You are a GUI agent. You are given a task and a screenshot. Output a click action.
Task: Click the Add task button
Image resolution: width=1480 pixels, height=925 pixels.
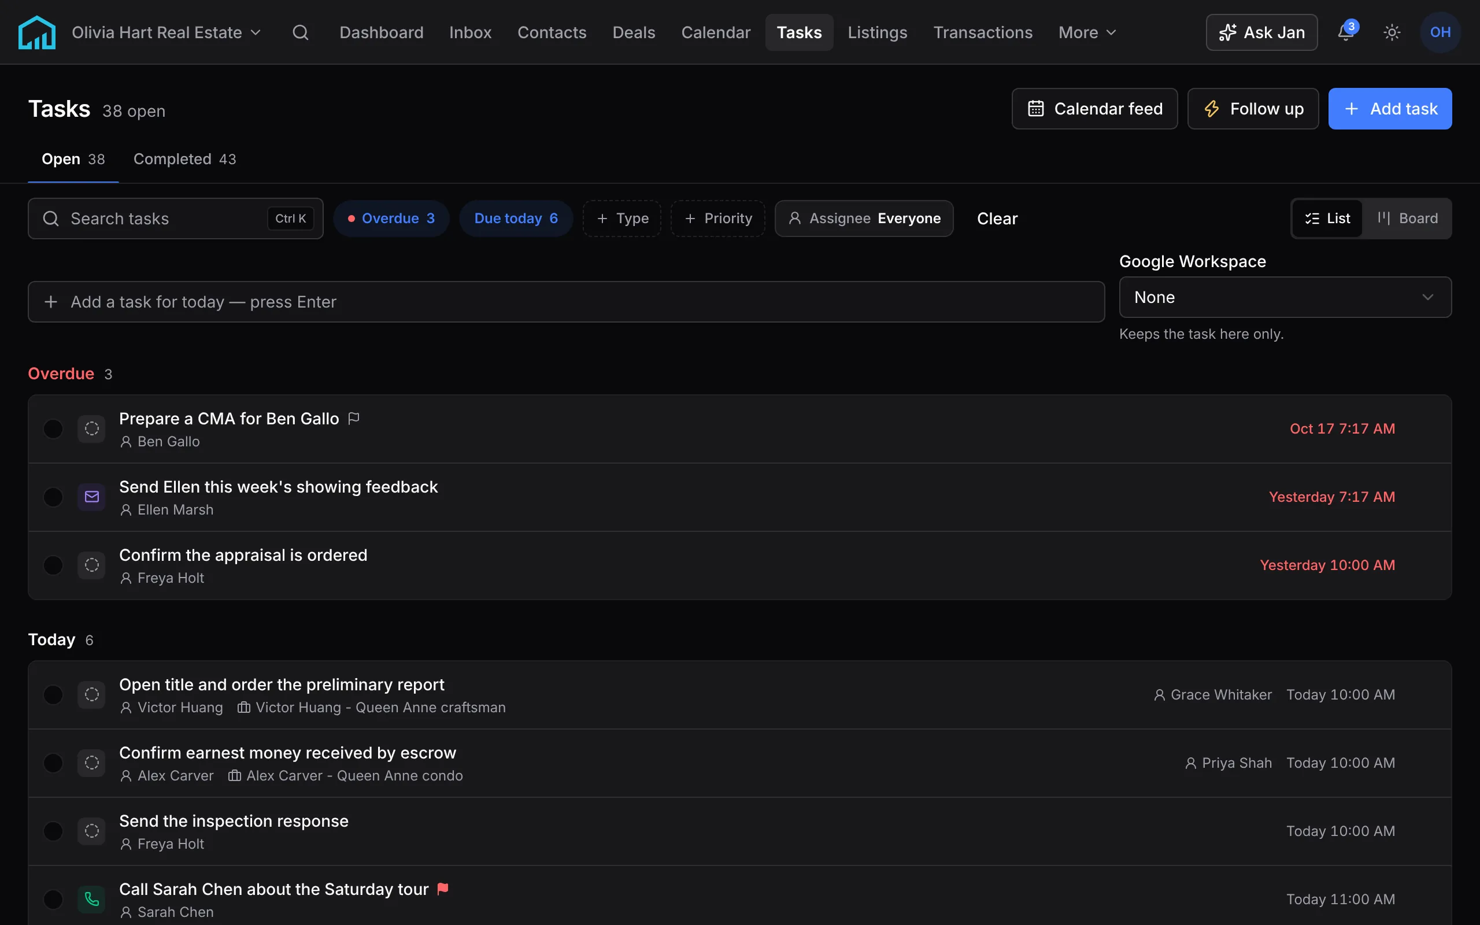tap(1389, 109)
